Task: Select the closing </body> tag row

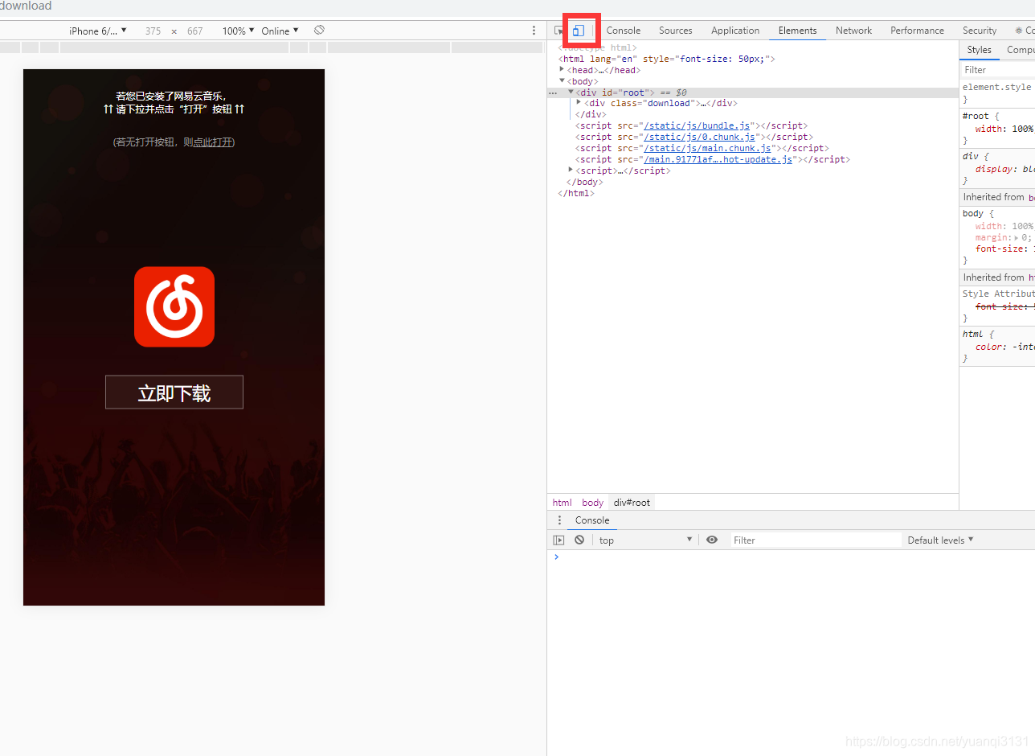Action: [753, 182]
